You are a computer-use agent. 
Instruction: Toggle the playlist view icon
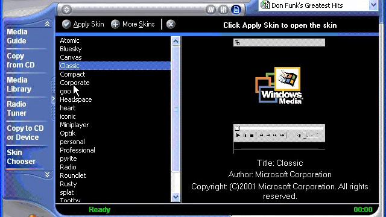[x=236, y=10]
